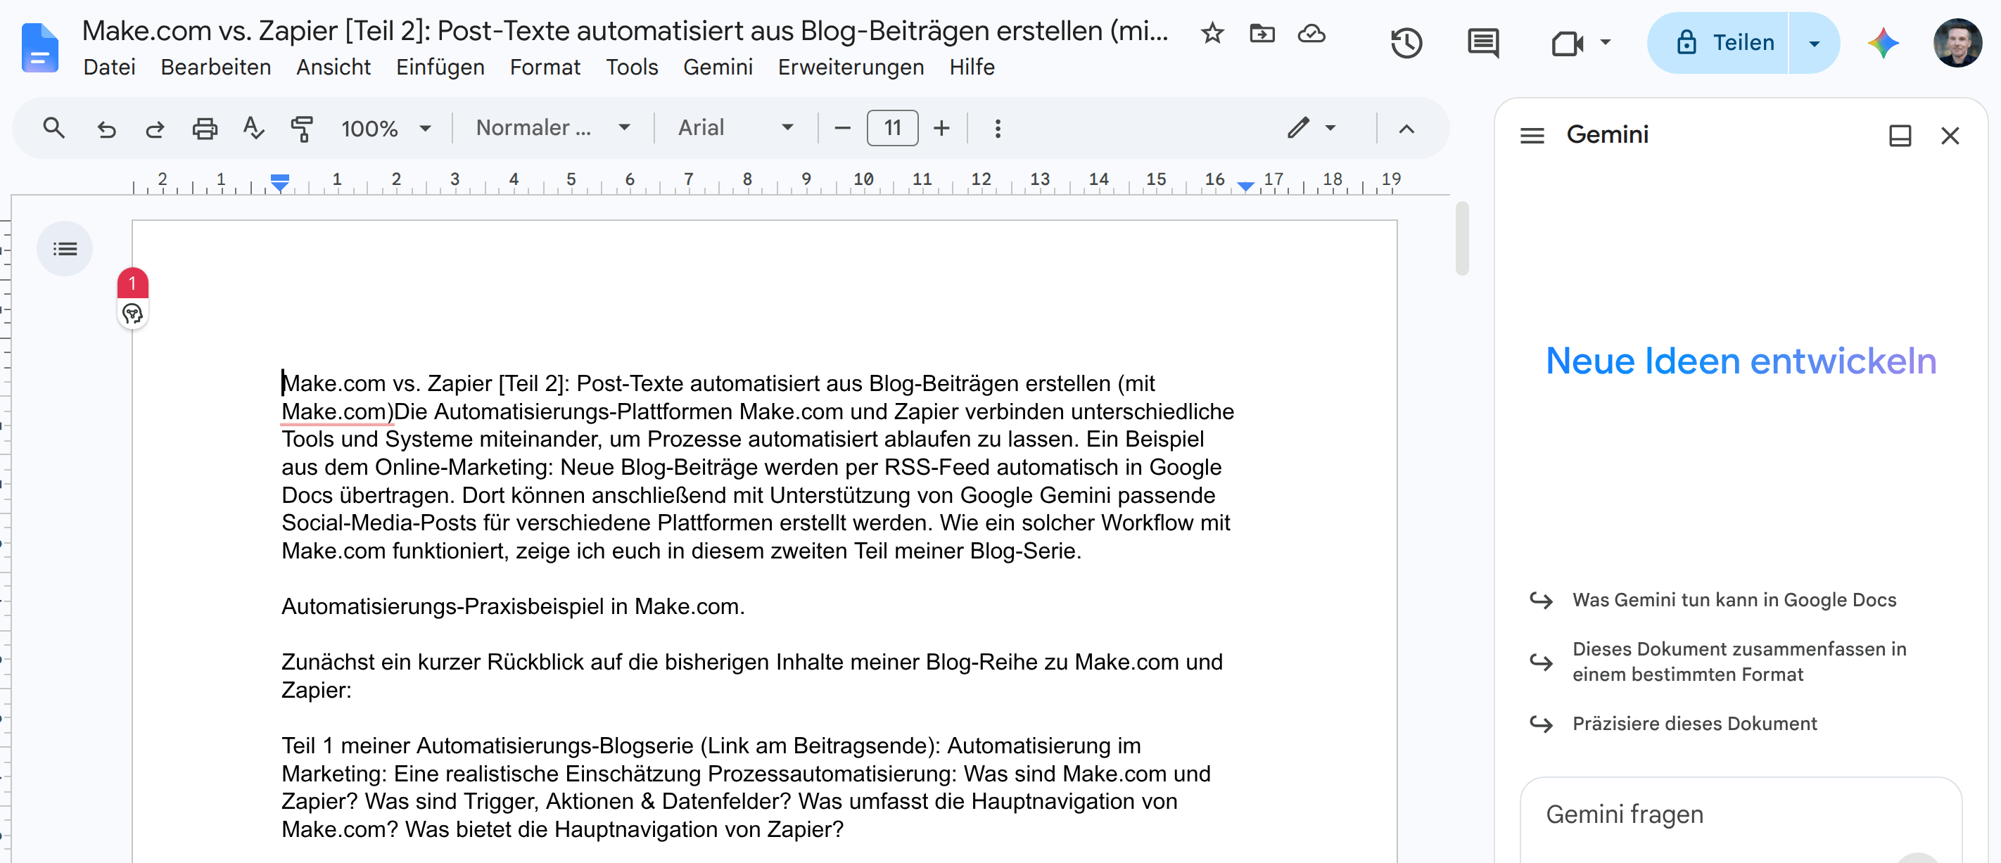Click the Teilen share button

click(1717, 43)
